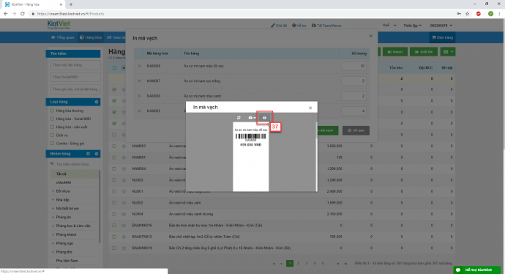Collapse the Loại hàng panel icon
Viewport: 505px width, 274px height.
[x=97, y=102]
